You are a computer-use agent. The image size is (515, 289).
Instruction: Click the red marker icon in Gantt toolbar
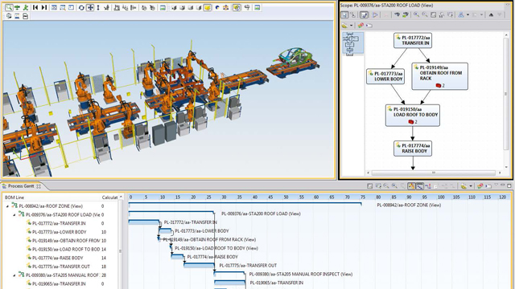point(428,186)
